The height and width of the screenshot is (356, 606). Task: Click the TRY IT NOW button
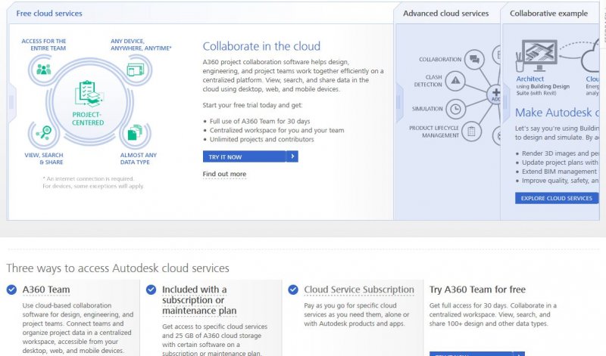pos(251,156)
